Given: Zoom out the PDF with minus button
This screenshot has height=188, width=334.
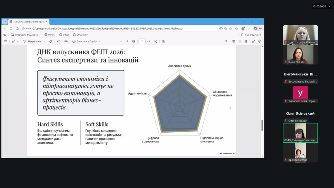Looking at the screenshot, I should [x=121, y=41].
